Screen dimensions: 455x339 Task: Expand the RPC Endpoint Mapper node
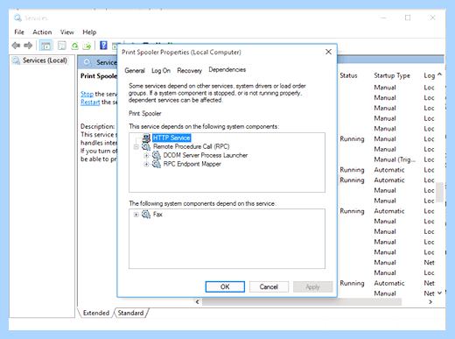pos(146,165)
